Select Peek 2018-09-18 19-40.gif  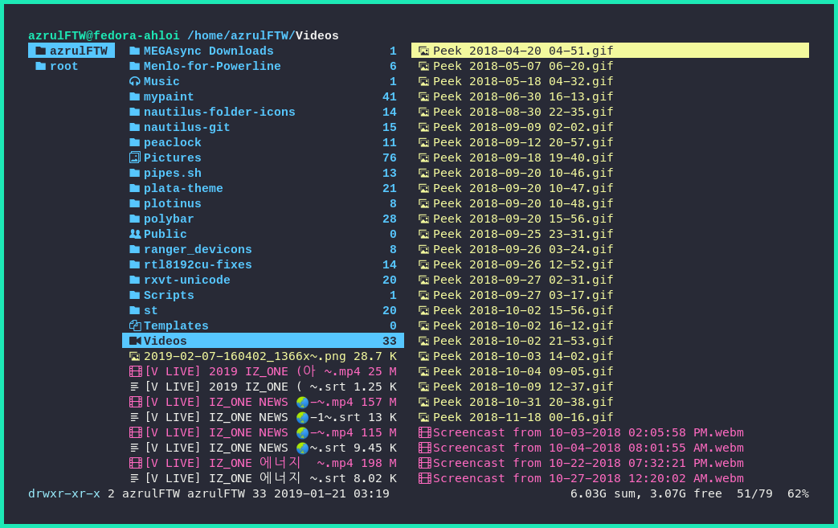(610, 158)
